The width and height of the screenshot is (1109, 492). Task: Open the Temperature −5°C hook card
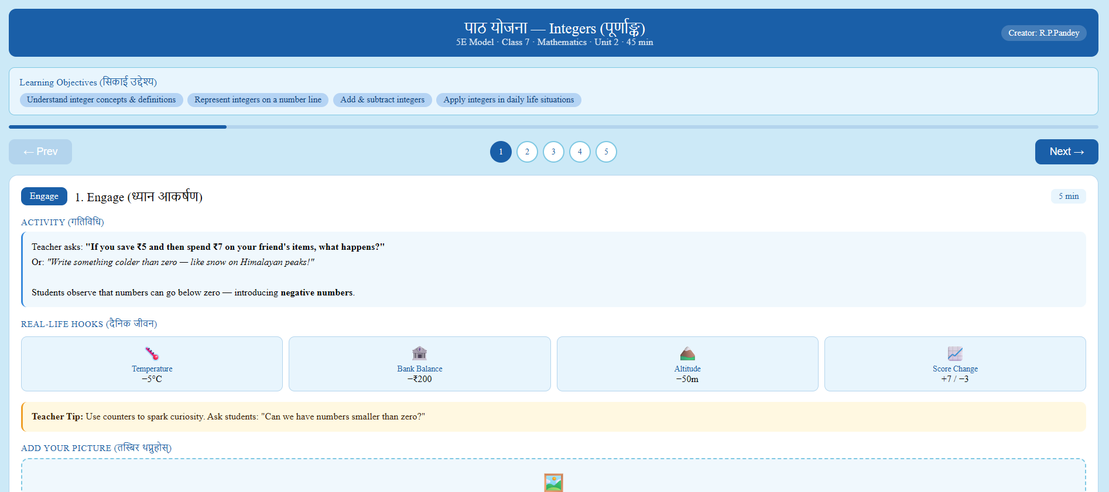point(152,364)
